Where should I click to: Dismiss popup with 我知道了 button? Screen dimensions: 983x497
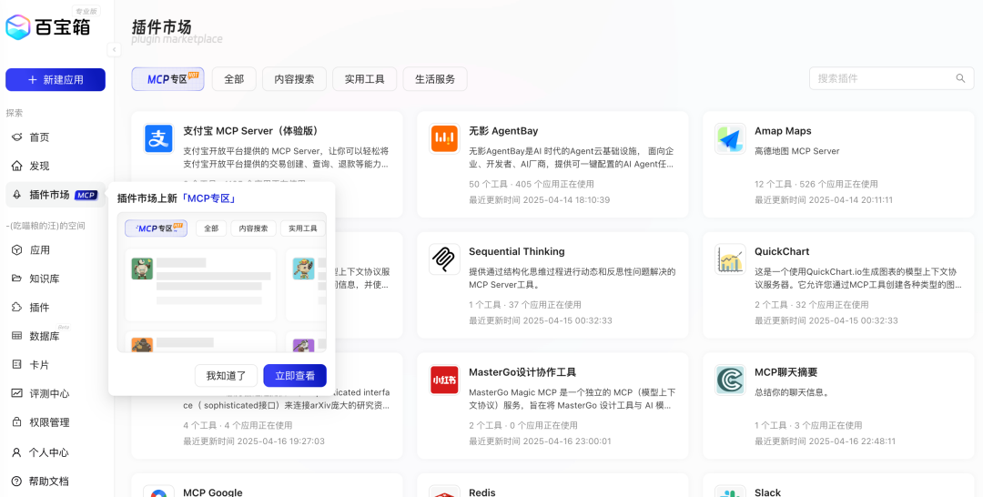click(x=227, y=376)
